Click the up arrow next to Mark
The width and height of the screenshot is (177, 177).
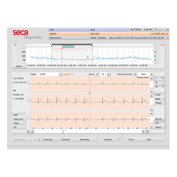[x=152, y=74]
